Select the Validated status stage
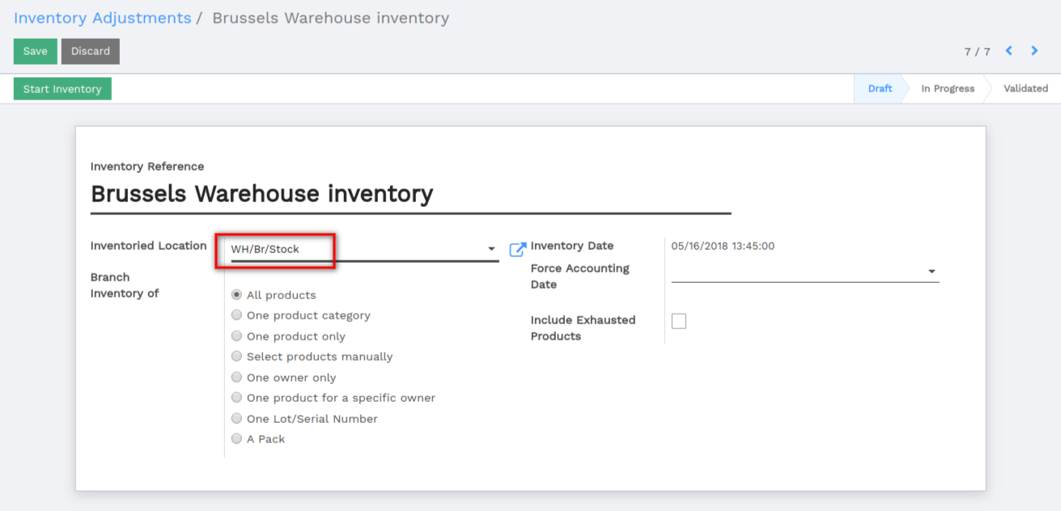 click(x=1025, y=89)
